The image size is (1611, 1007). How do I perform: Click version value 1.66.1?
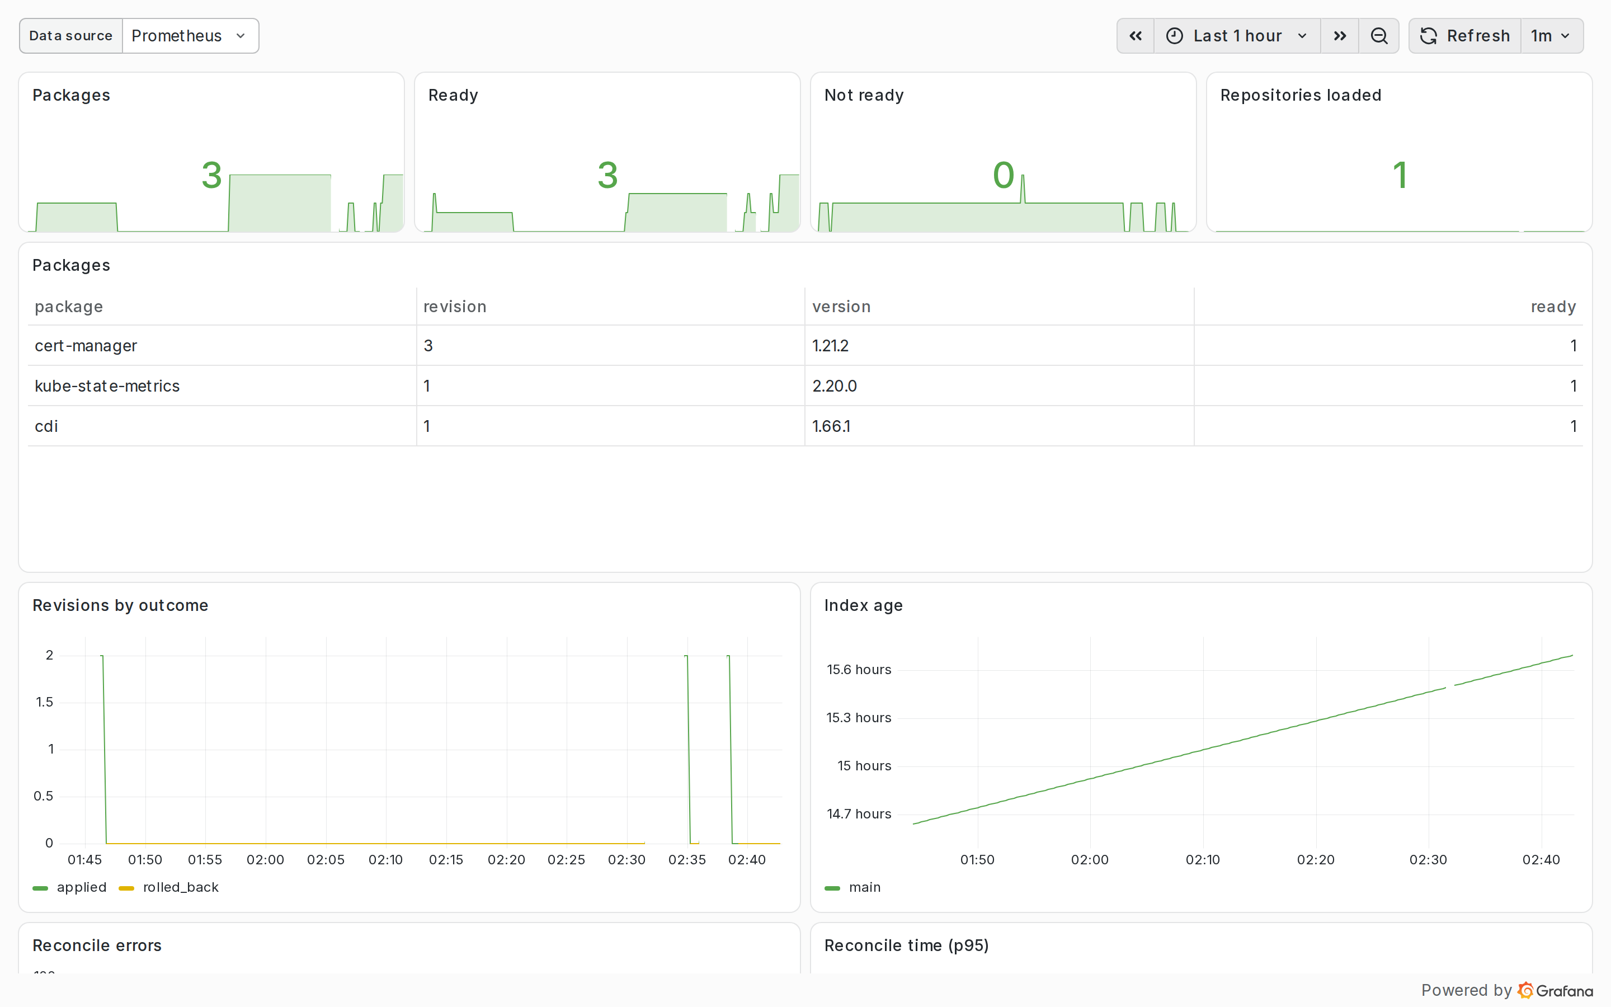[x=831, y=426]
